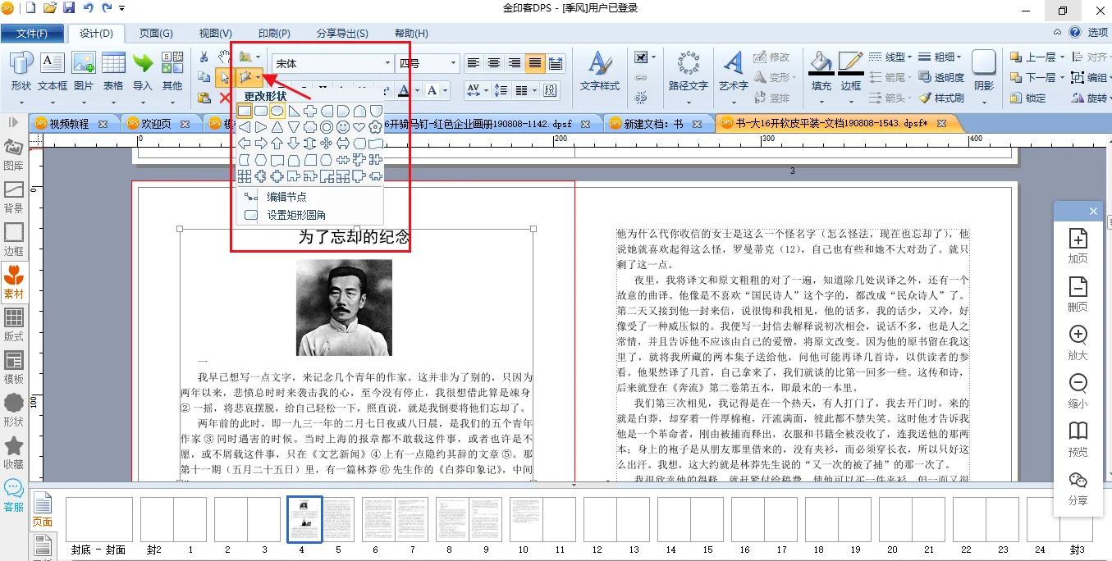Click 编辑节点 in the shape menu
Viewport: 1112px width, 561px height.
point(286,197)
